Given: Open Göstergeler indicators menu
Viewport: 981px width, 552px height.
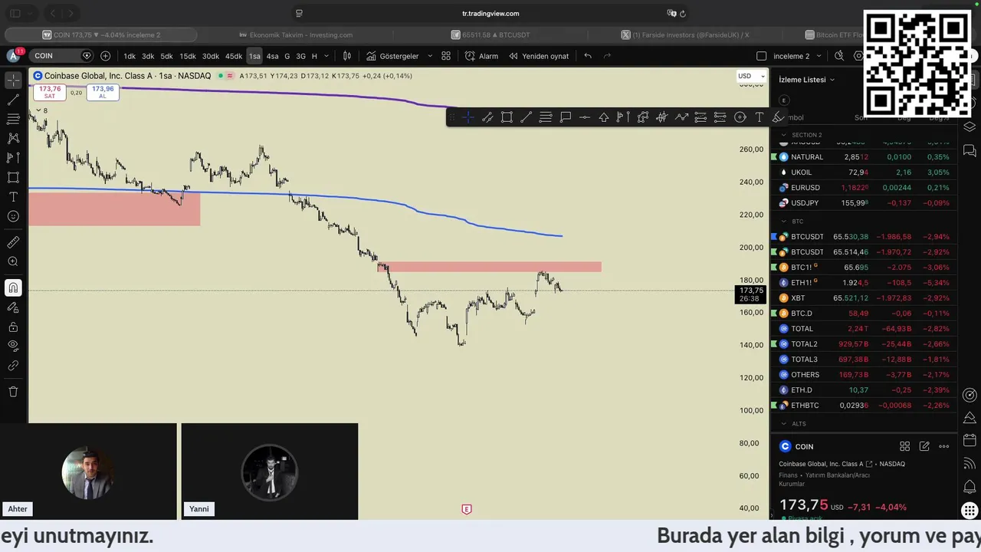Looking at the screenshot, I should tap(393, 56).
